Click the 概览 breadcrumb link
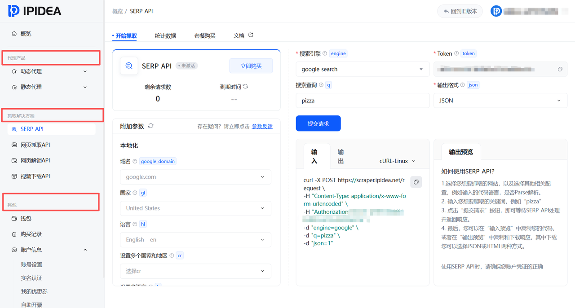This screenshot has height=308, width=575. [118, 11]
